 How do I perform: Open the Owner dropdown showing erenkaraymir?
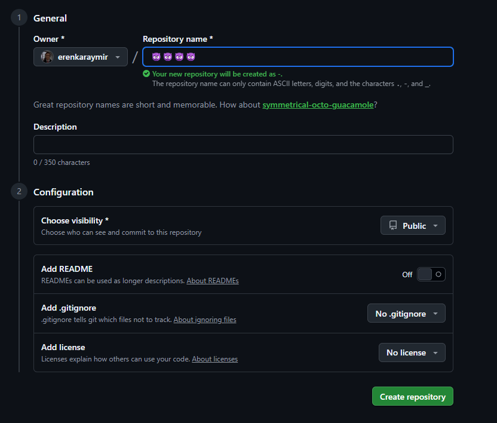point(81,57)
